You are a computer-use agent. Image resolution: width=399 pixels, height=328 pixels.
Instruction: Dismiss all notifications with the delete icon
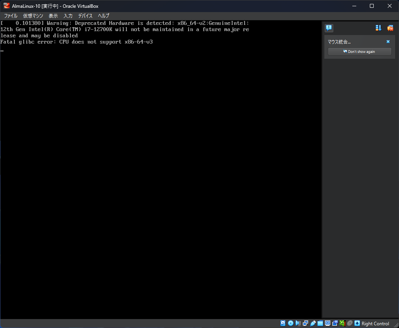(390, 28)
